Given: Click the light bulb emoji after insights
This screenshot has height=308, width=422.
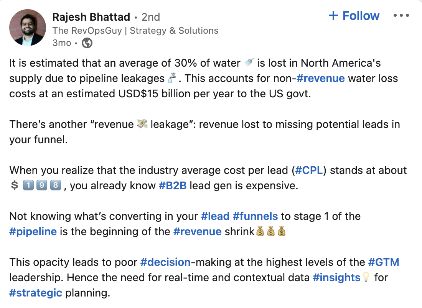Looking at the screenshot, I should click(x=367, y=277).
